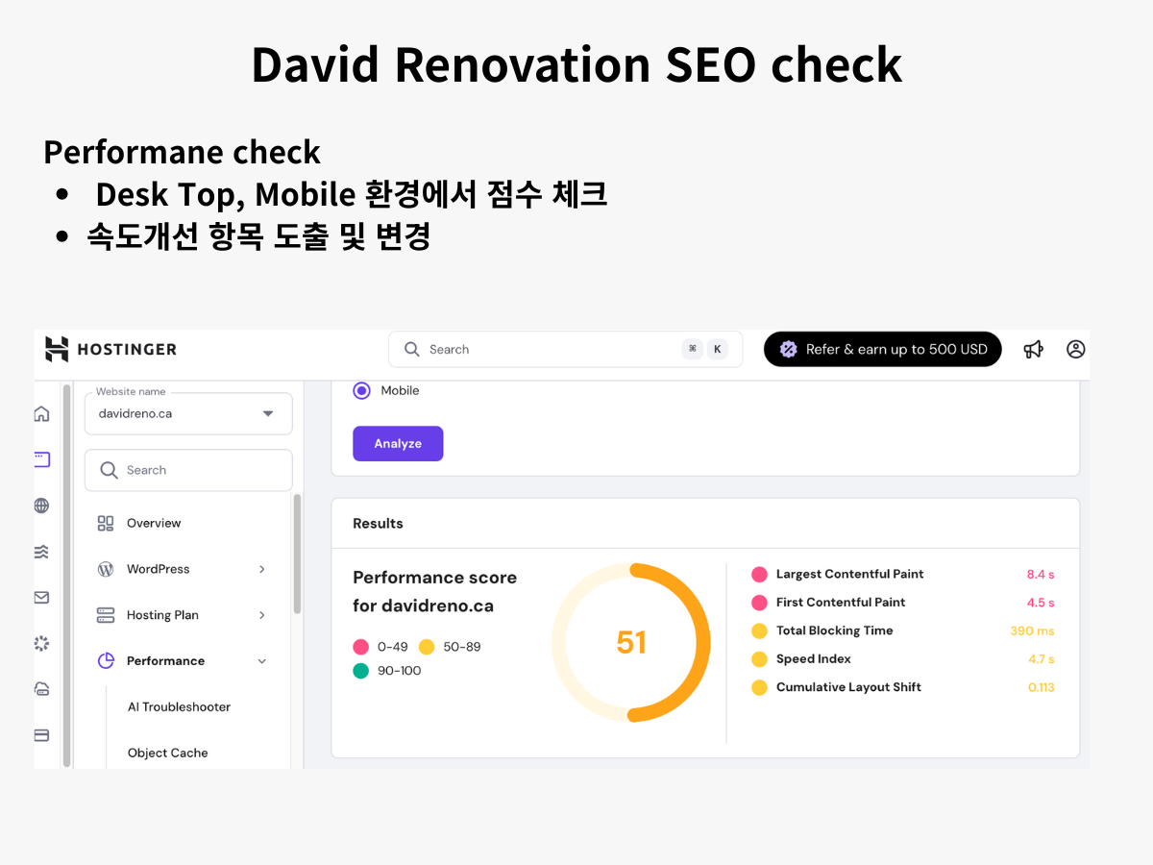Expand the WordPress sidebar menu
1153x865 pixels.
183,568
